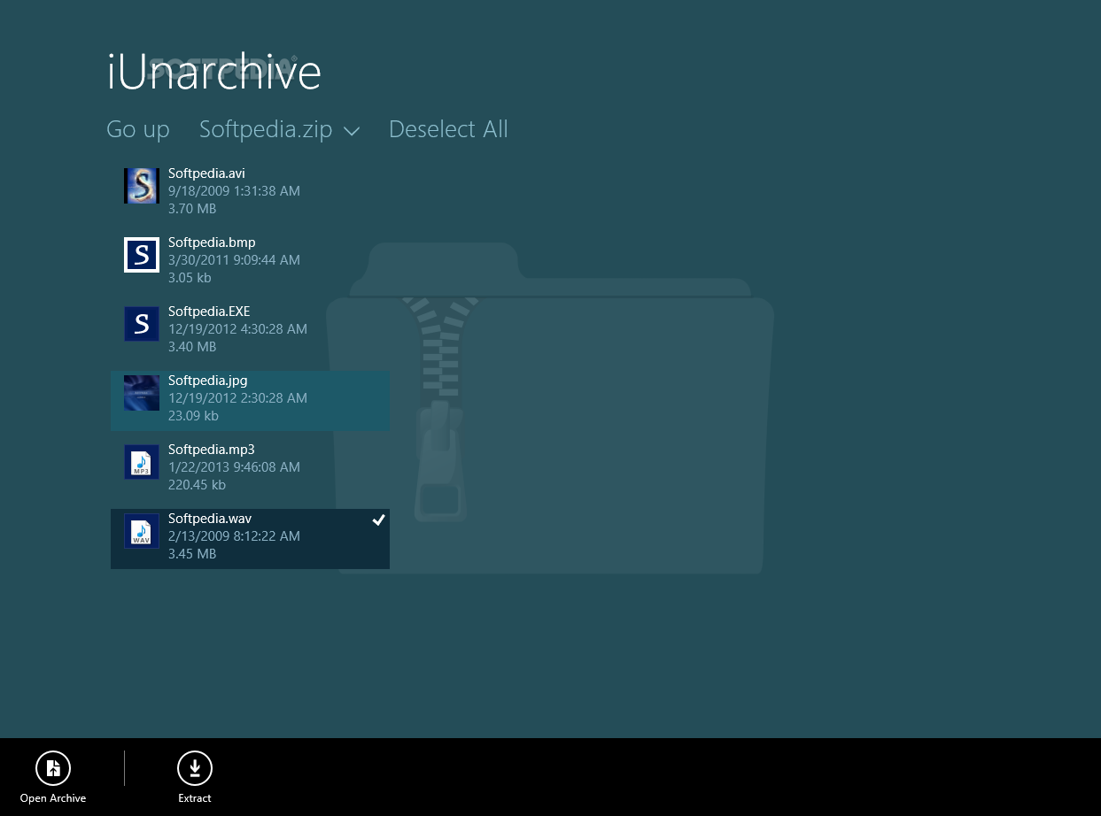Click the 3.40 MB size text

pos(192,347)
